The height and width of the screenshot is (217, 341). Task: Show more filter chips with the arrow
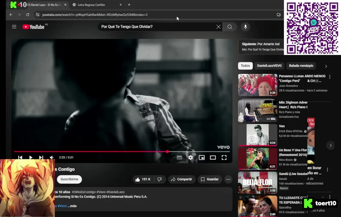[326, 66]
